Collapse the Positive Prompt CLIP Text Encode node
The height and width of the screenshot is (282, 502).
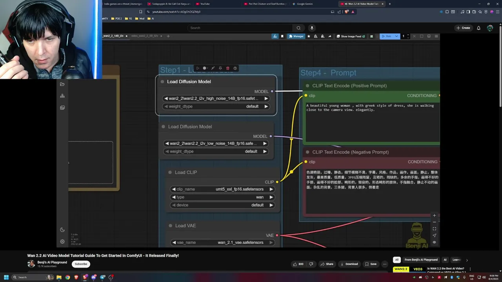(x=307, y=86)
